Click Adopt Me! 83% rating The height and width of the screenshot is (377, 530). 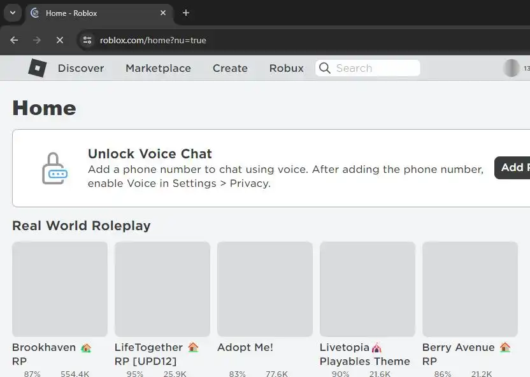[237, 374]
